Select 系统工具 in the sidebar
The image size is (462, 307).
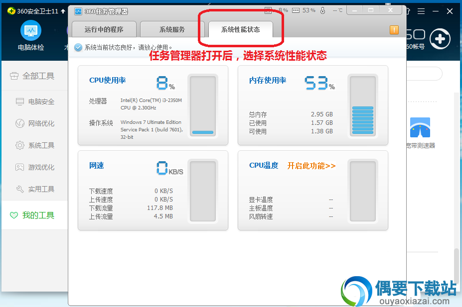tap(35, 145)
